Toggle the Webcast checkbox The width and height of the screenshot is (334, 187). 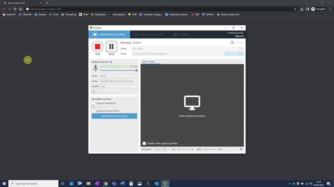(x=232, y=42)
